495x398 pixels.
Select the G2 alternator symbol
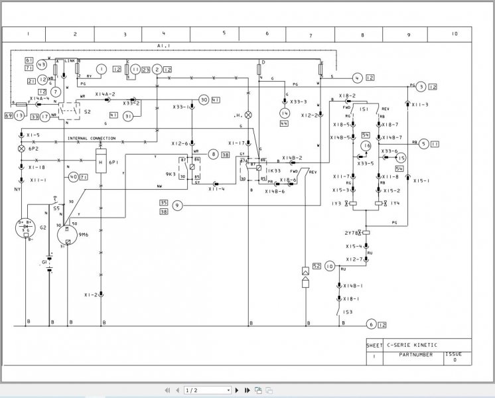coord(26,228)
